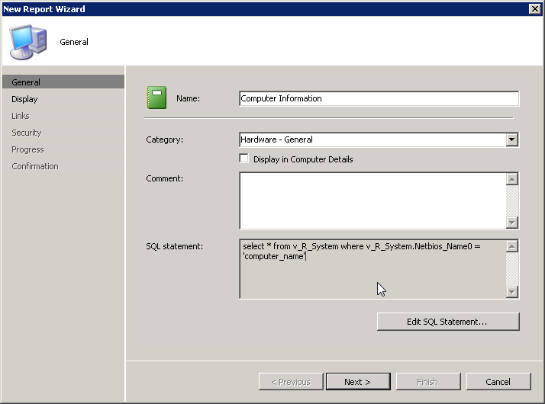Click Comment box scroll up arrow
The width and height of the screenshot is (545, 404).
click(512, 179)
